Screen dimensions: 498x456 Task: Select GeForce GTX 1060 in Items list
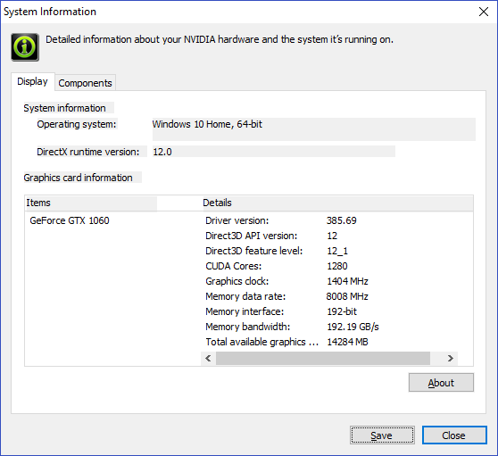click(x=70, y=220)
